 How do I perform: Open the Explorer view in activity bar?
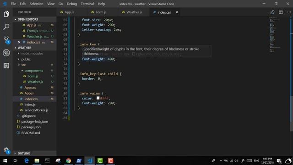[6, 14]
